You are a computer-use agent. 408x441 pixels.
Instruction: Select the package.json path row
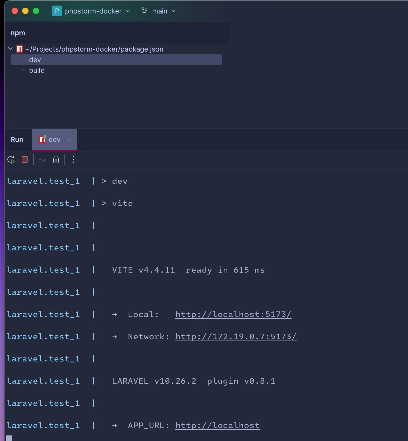click(x=116, y=49)
